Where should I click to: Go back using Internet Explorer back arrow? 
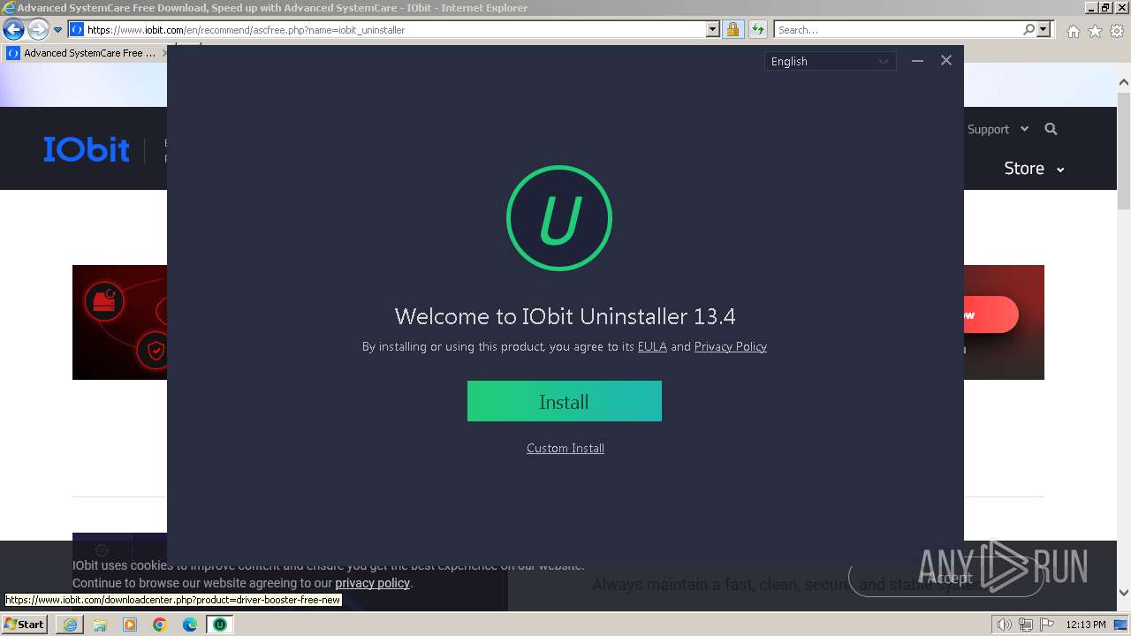(x=13, y=29)
